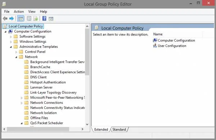The image size is (216, 140).
Task: Select the QoS Packet Scheduler label
Action: click(46, 123)
